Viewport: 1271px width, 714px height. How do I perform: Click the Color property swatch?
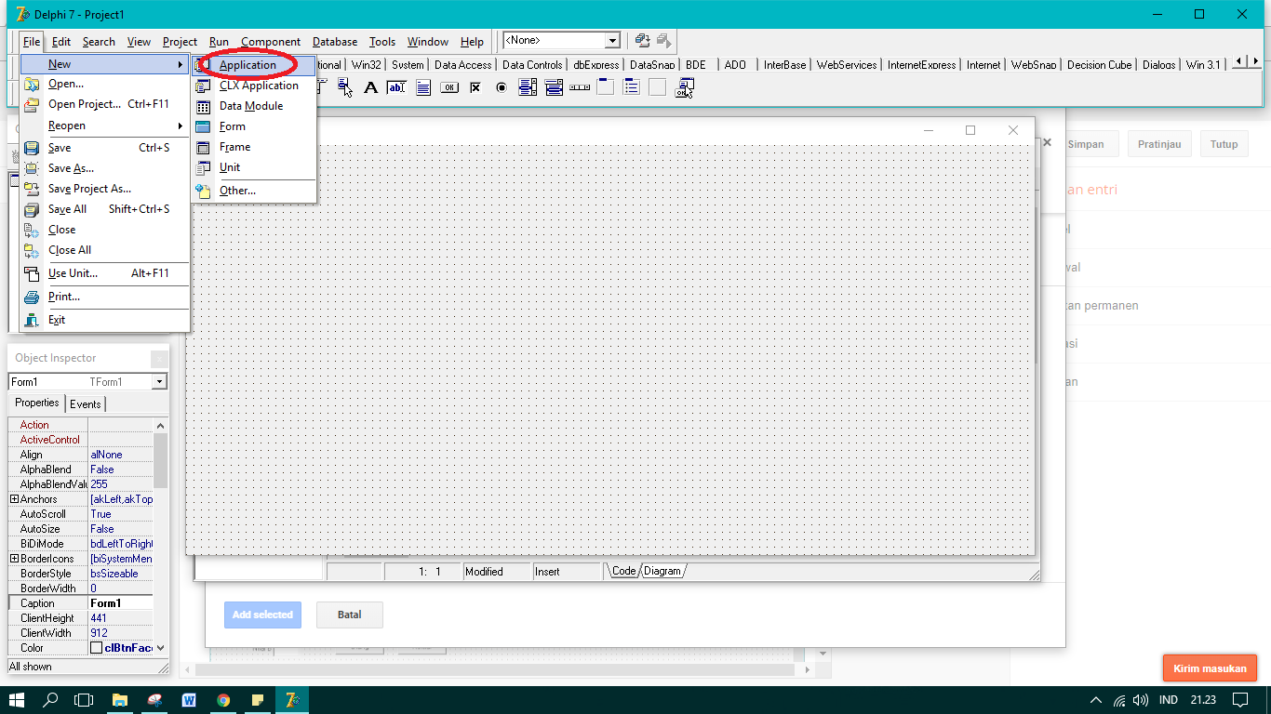tap(96, 648)
